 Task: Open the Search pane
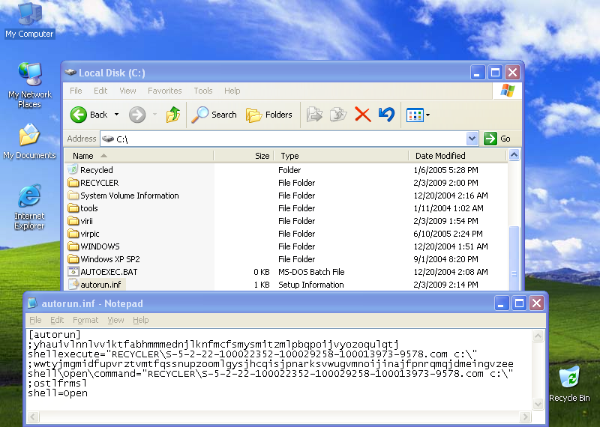tap(214, 115)
